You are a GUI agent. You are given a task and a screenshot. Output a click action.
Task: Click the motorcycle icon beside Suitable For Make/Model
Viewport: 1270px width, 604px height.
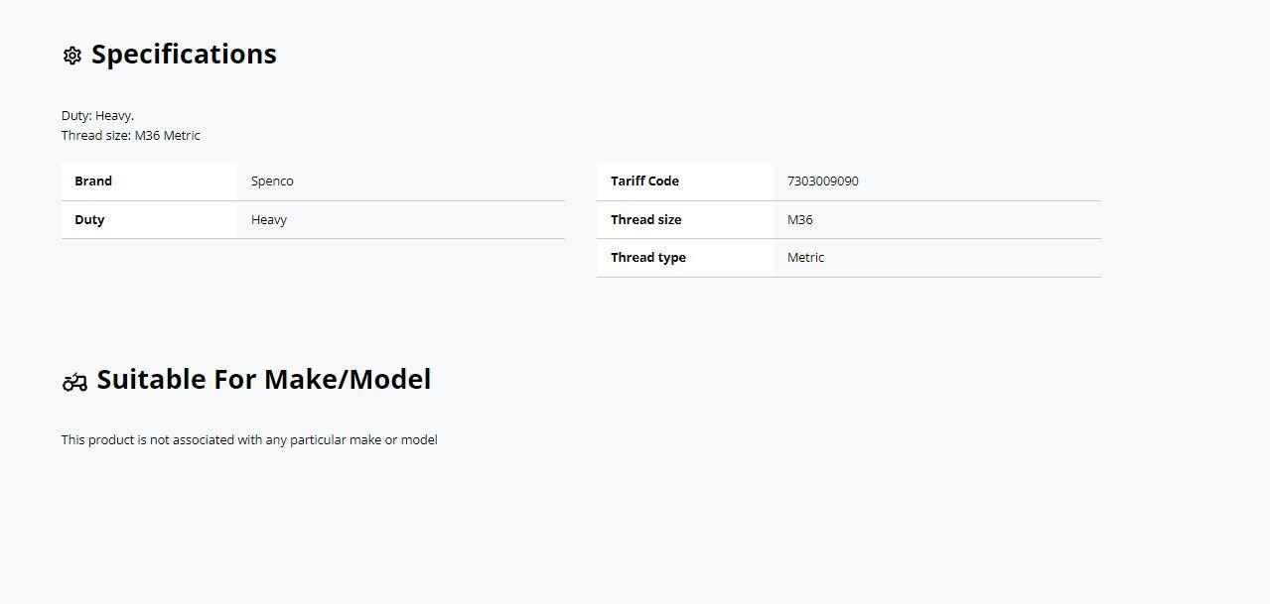[x=74, y=382]
